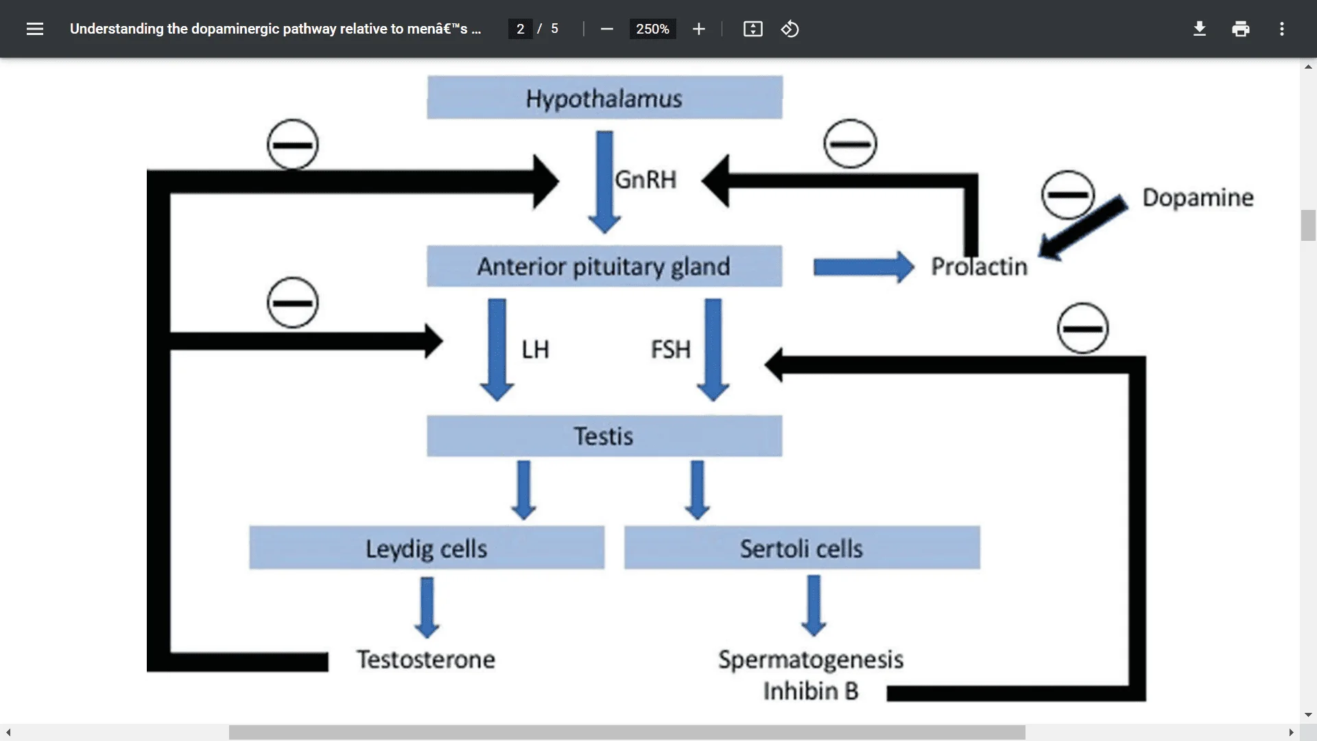Screen dimensions: 1317x741
Task: Edit the current page number field
Action: 521,29
